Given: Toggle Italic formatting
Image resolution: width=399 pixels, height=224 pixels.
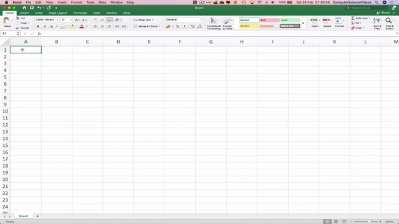Looking at the screenshot, I should pos(45,26).
